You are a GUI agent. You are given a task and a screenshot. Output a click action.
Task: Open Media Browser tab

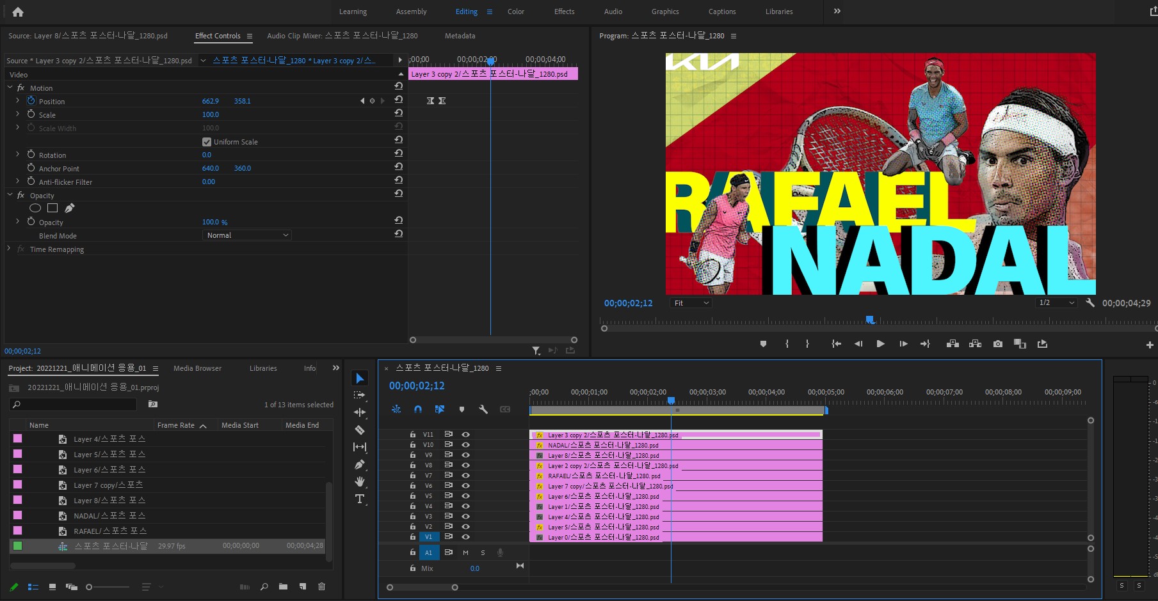click(x=197, y=368)
